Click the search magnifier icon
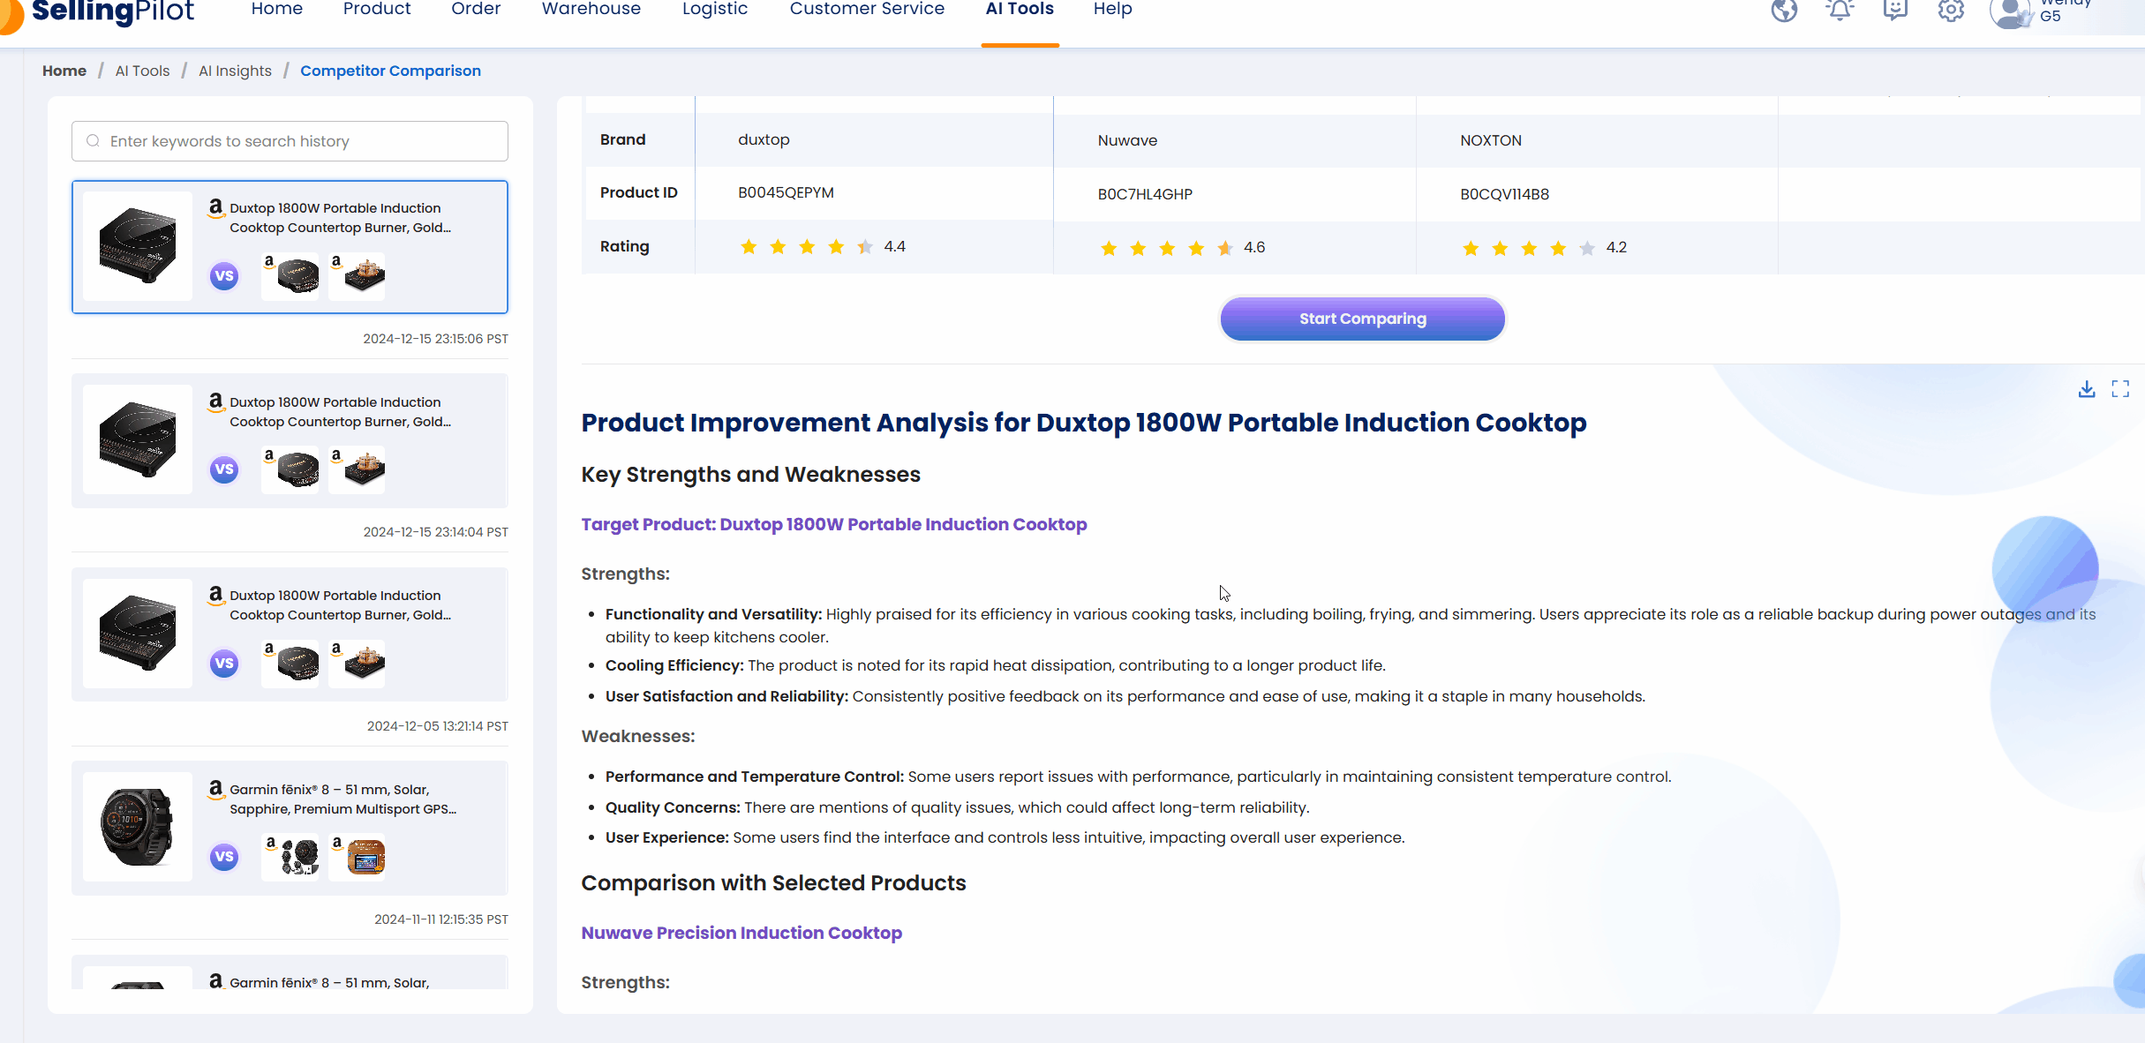2145x1043 pixels. [x=93, y=141]
